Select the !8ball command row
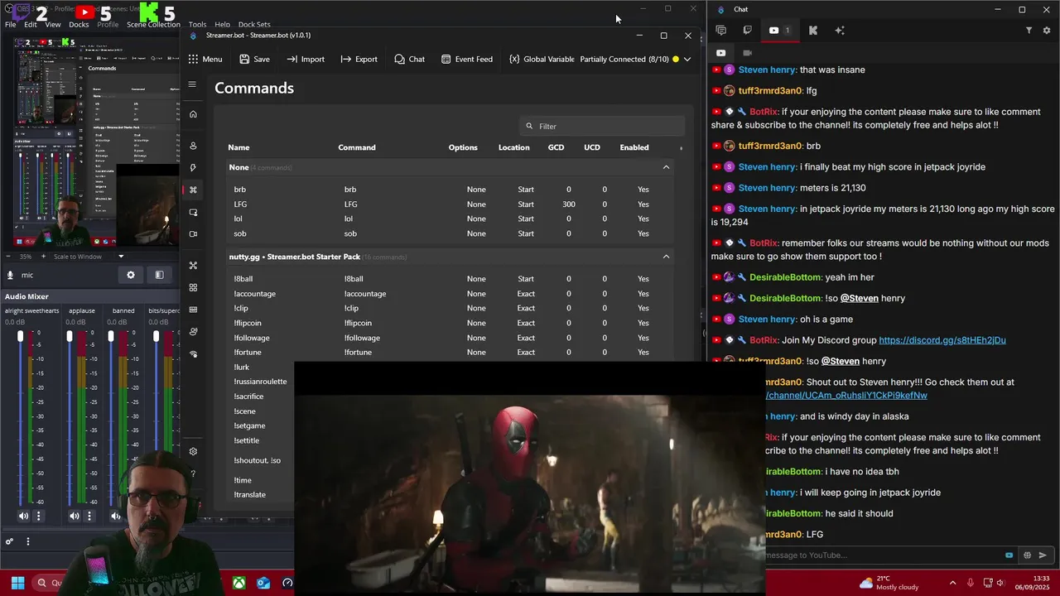 click(x=450, y=279)
